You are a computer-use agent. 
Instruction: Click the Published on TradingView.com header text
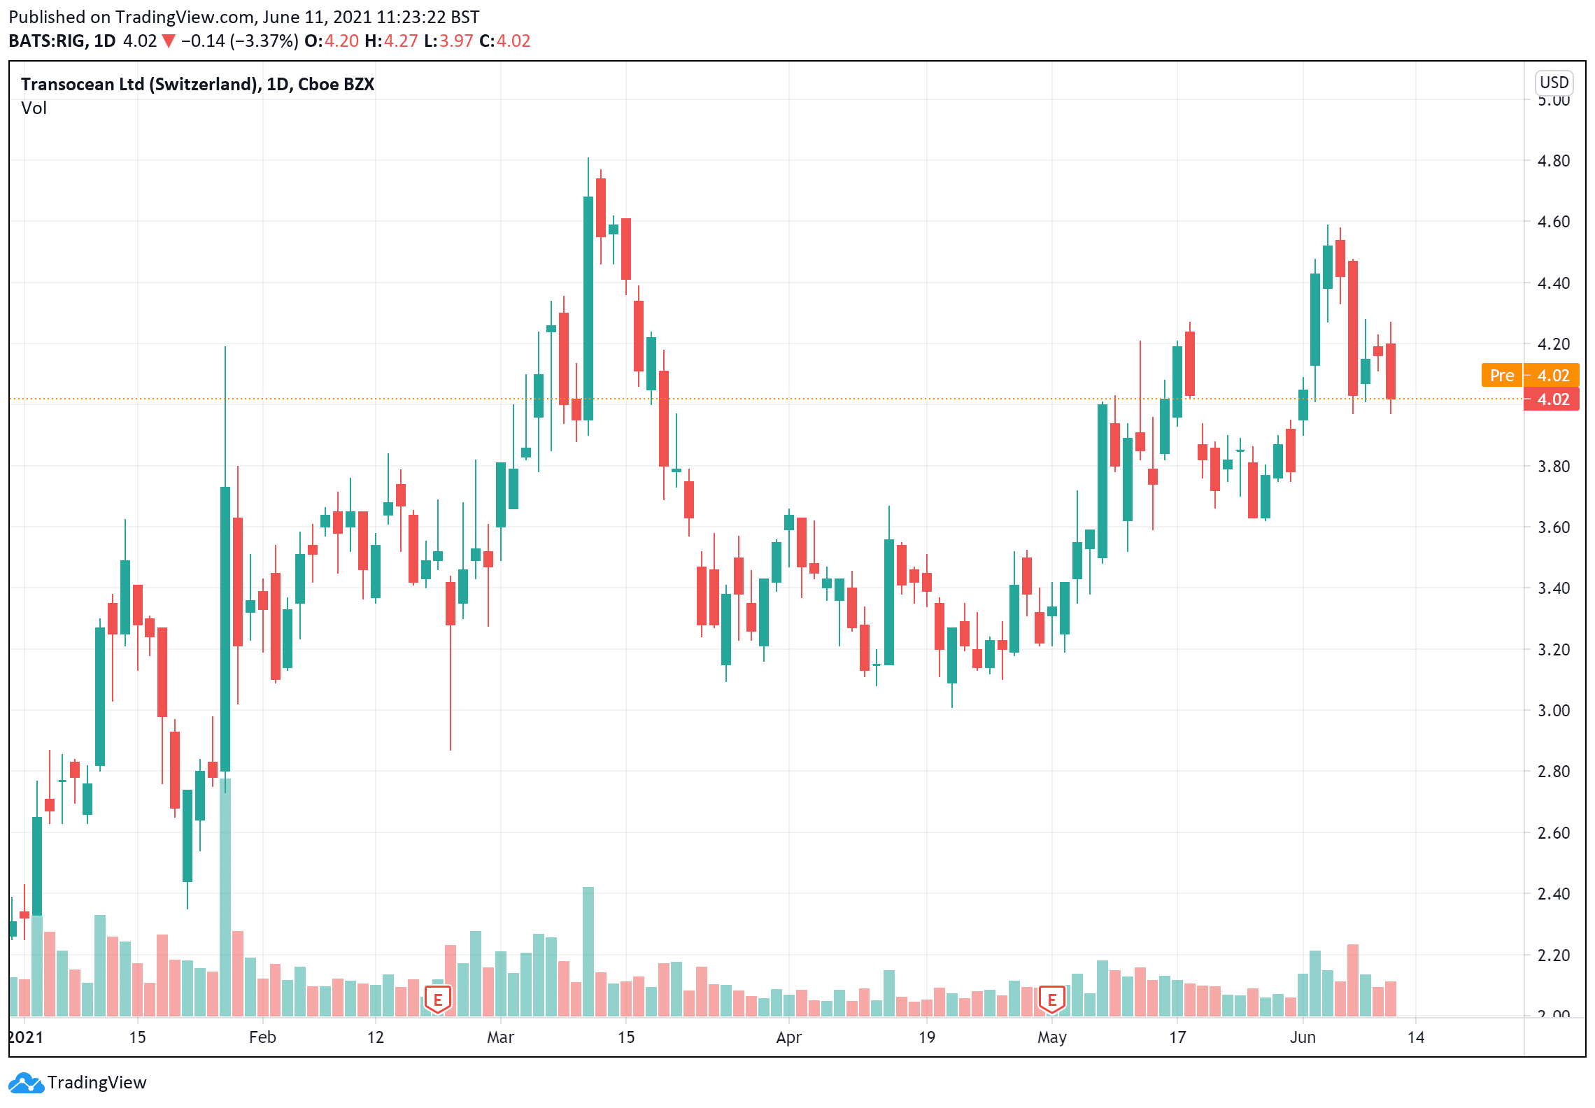coord(244,17)
